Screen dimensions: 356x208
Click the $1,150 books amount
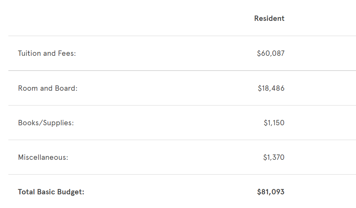click(x=274, y=123)
